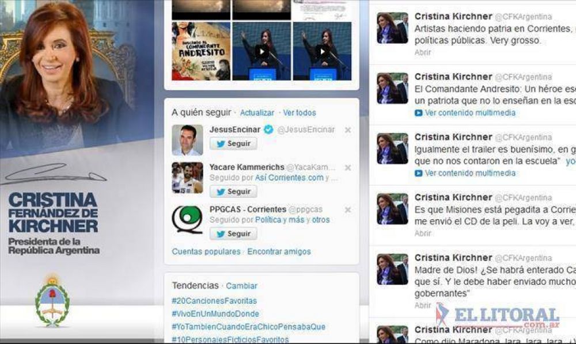Open the Ver todos link

point(300,113)
